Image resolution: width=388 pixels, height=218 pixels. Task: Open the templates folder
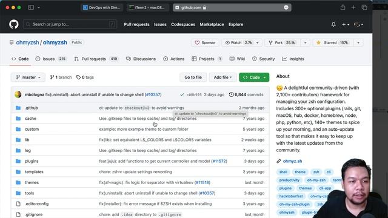click(x=34, y=171)
